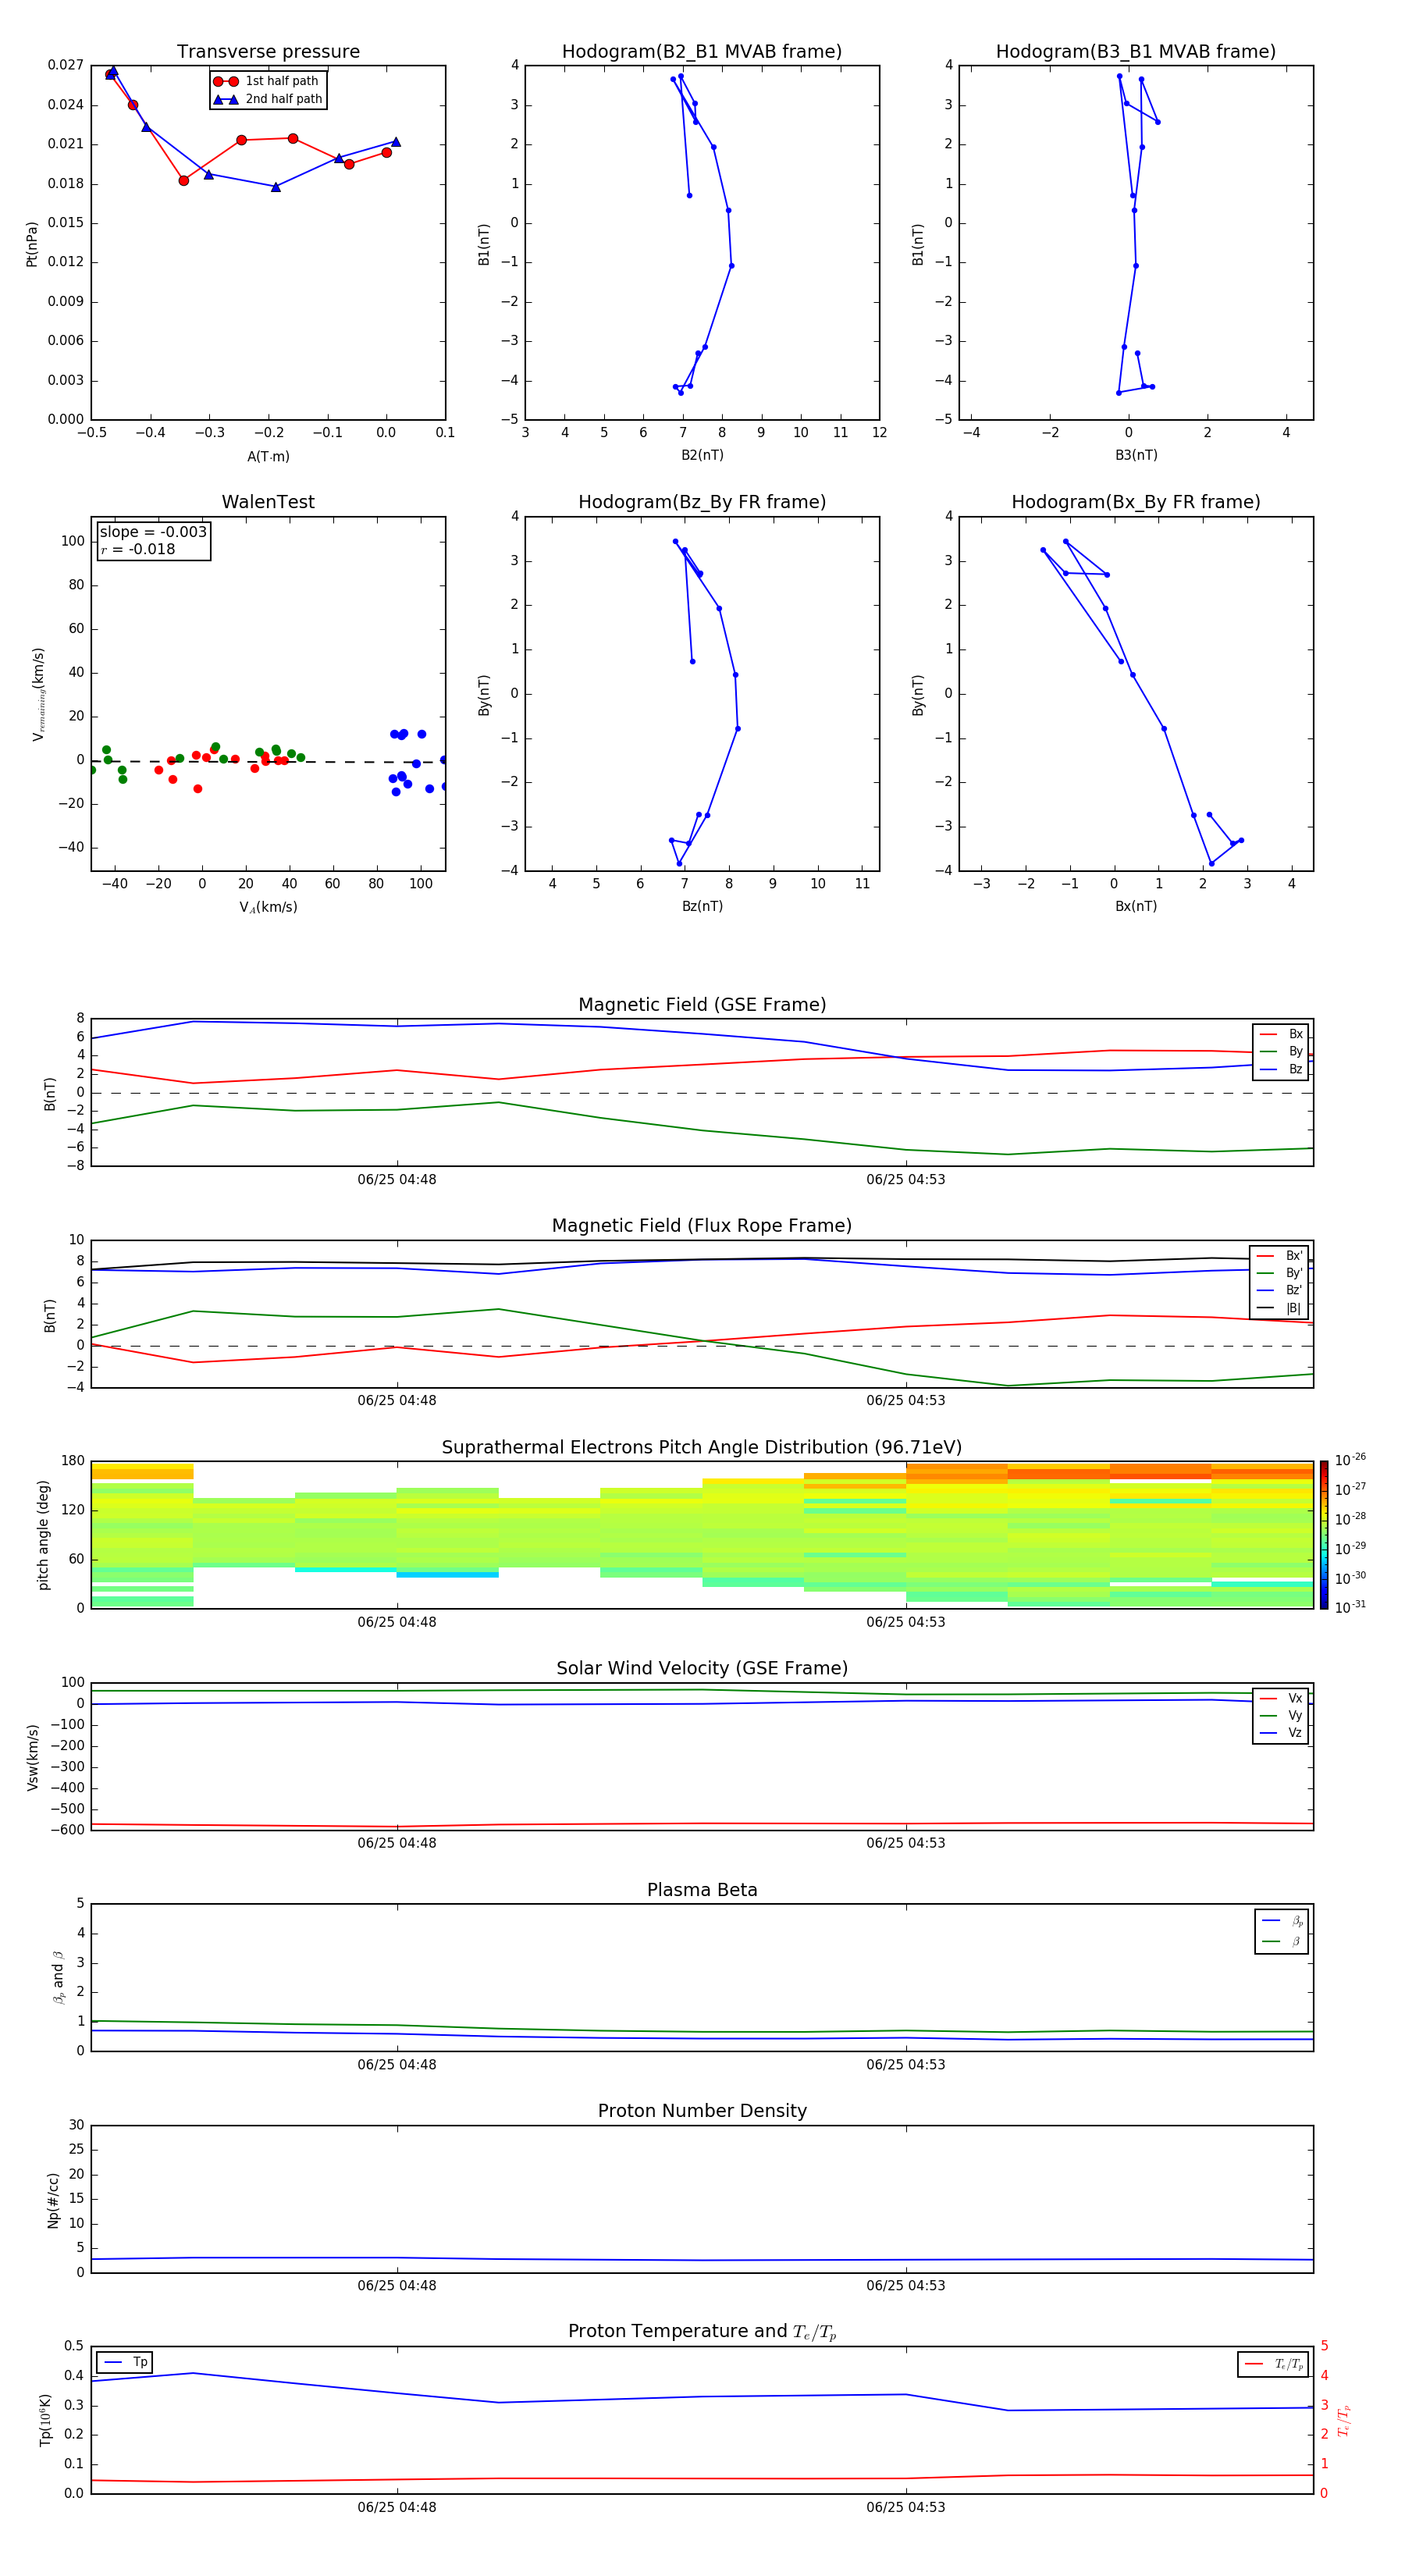Click 'By' in GSE field legend
Image resolution: width=1405 pixels, height=2576 pixels.
tap(1282, 1051)
